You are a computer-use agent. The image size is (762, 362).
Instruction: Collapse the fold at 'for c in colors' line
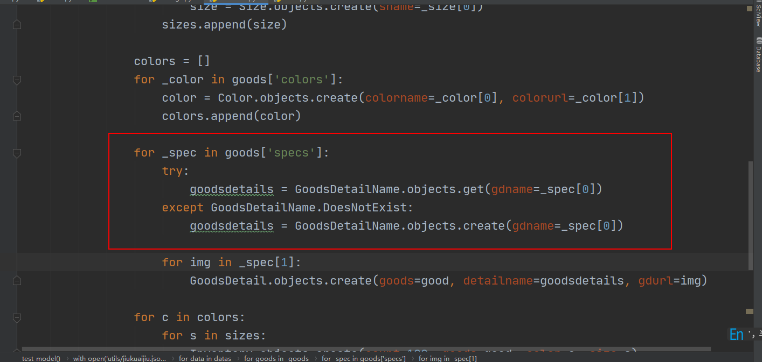[x=17, y=317]
